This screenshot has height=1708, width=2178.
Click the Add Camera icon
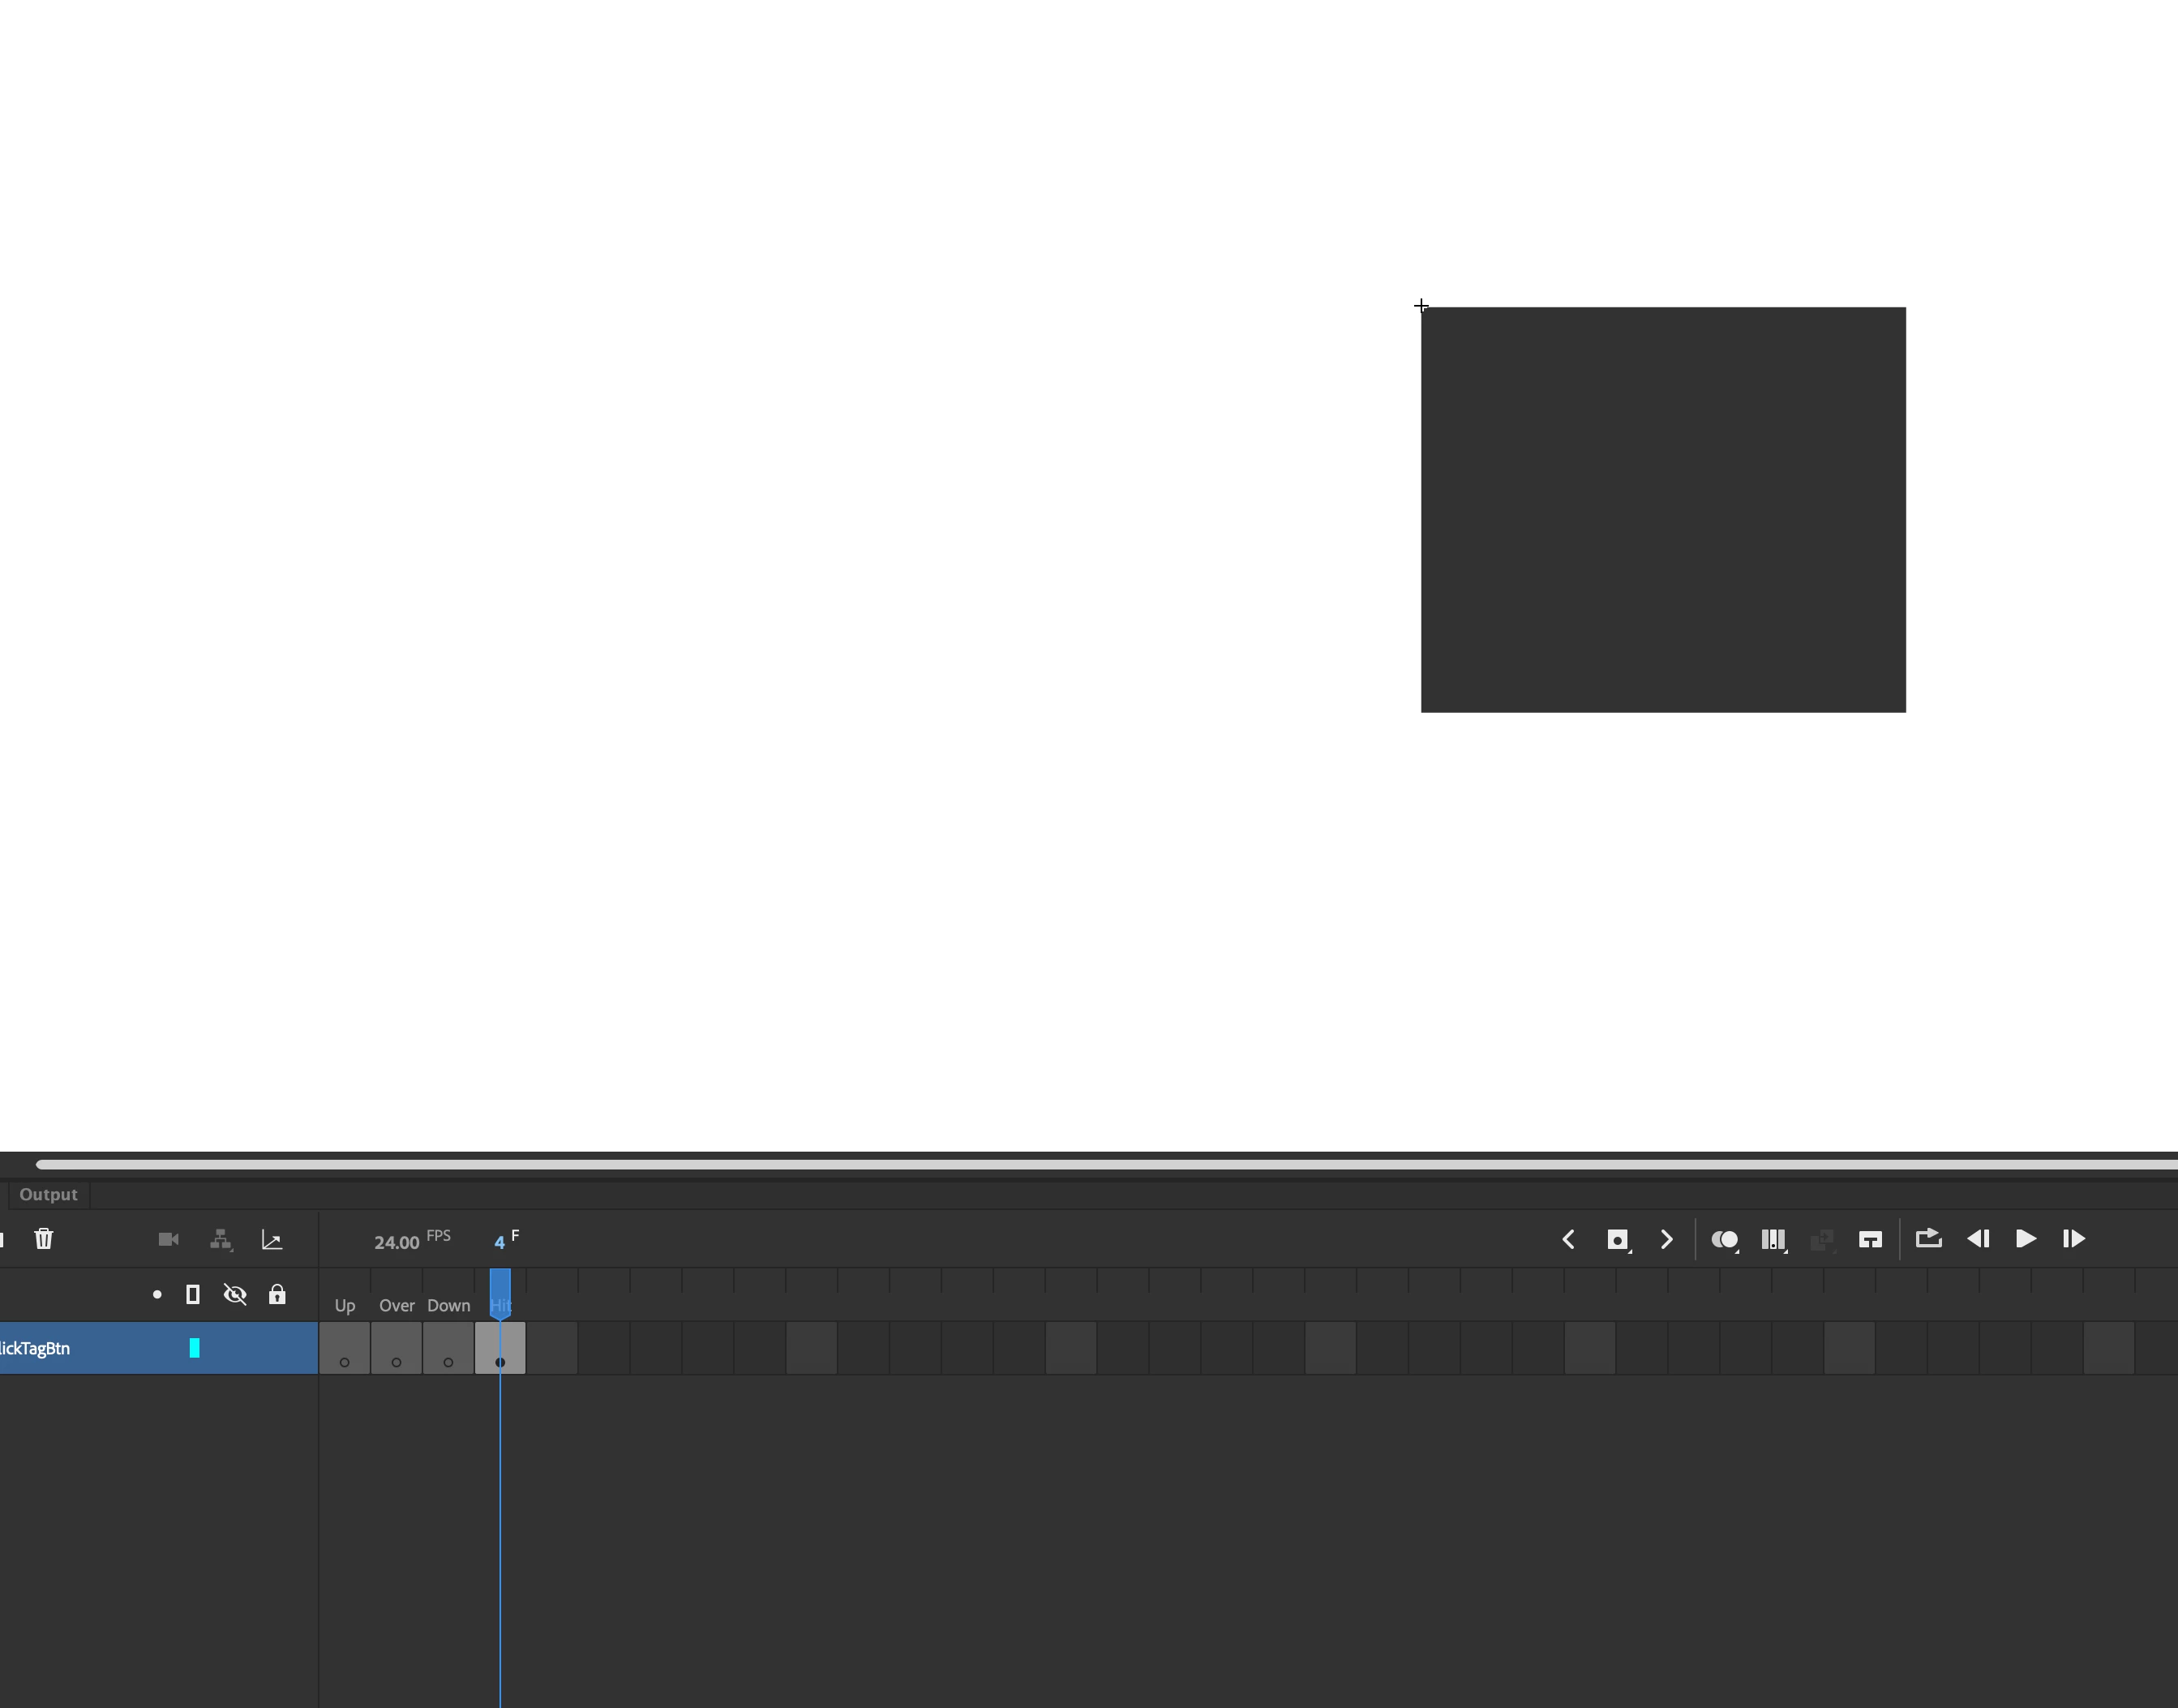coord(168,1239)
